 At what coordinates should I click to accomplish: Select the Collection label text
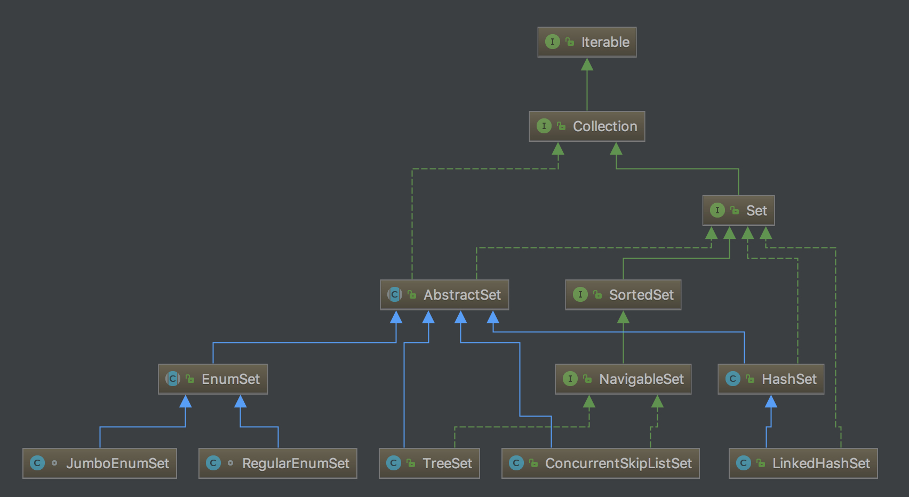(x=605, y=126)
